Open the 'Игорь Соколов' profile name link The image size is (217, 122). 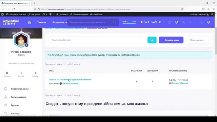click(21, 52)
